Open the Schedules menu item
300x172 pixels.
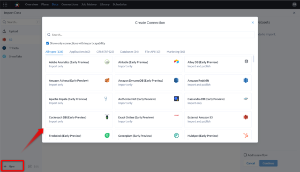coord(120,4)
